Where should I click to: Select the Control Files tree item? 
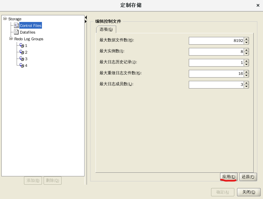coord(31,26)
